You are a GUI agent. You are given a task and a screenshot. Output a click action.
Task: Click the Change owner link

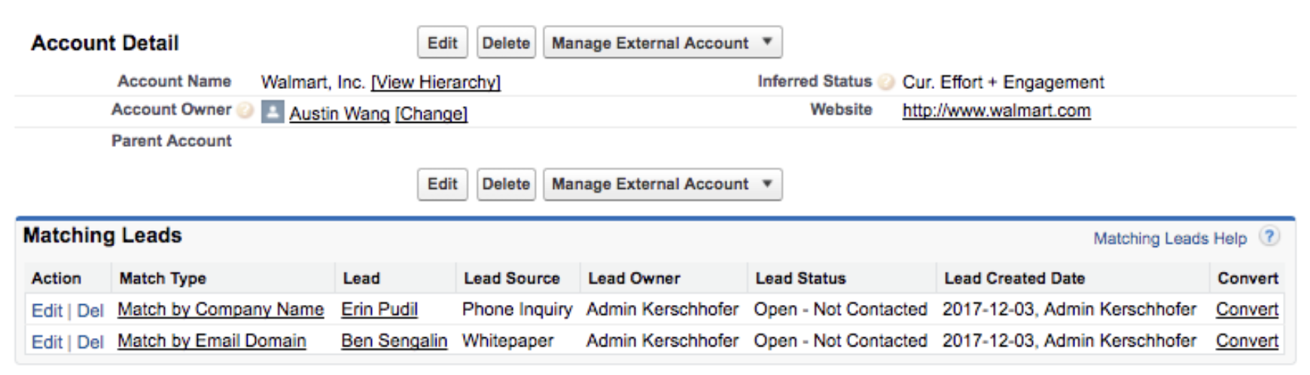pos(431,114)
